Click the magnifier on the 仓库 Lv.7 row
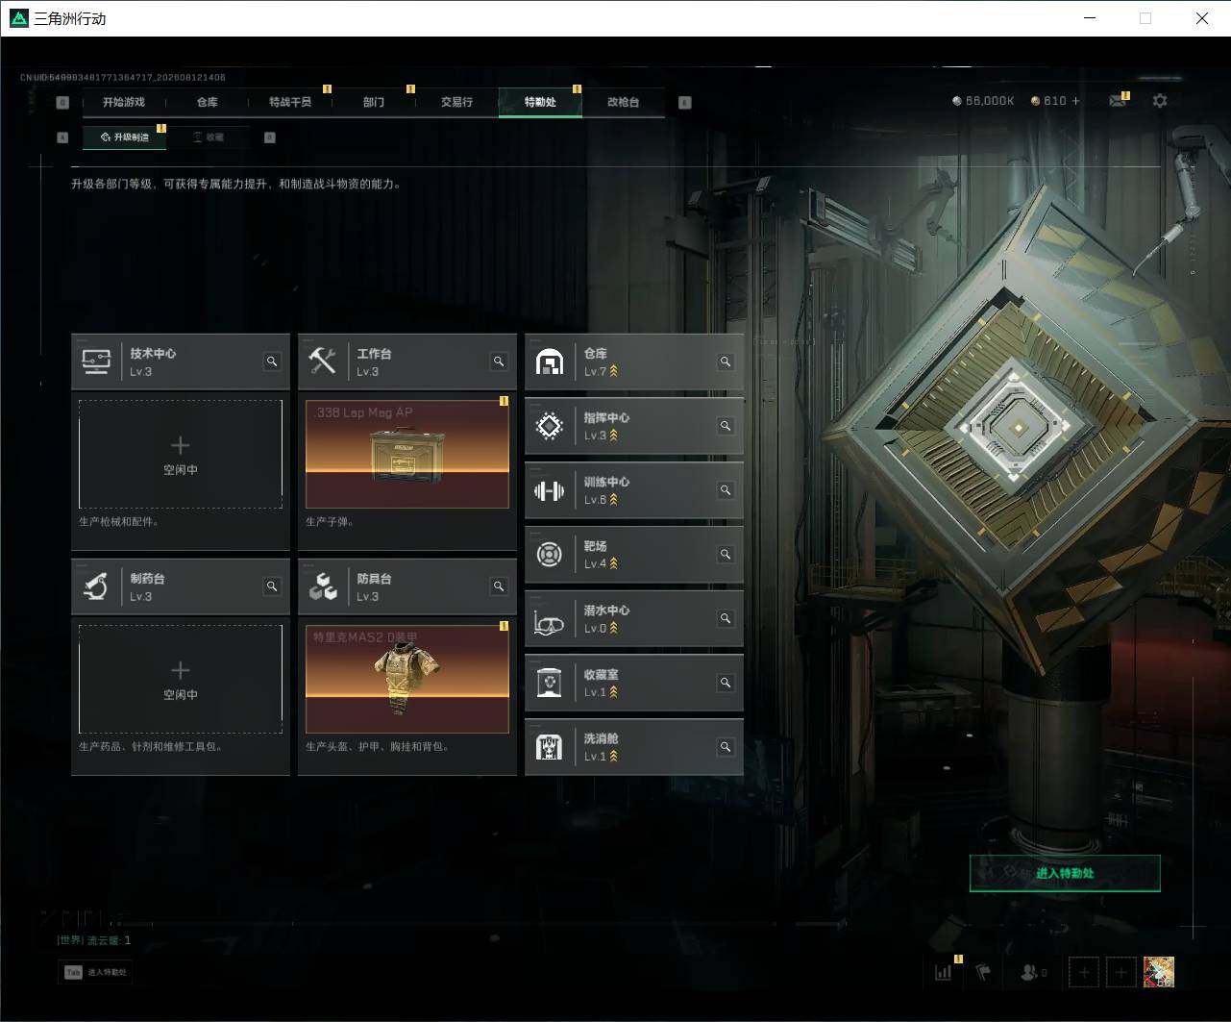Screen dimensions: 1231x1022 pyautogui.click(x=726, y=361)
